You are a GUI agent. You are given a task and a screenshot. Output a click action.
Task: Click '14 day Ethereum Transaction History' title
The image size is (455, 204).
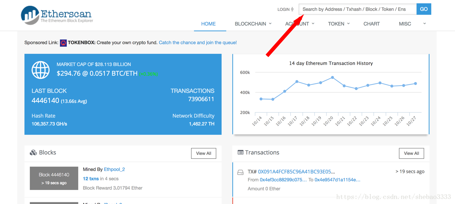tap(331, 63)
